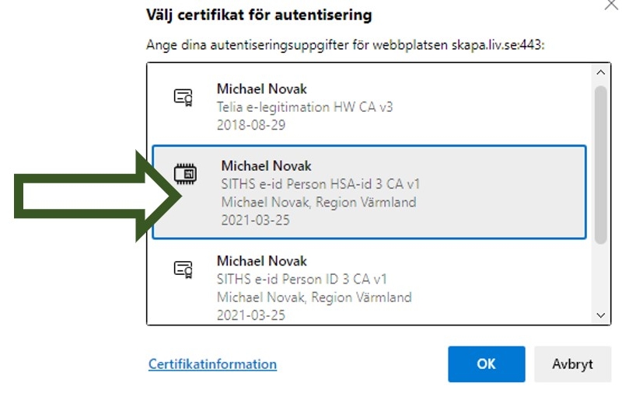The height and width of the screenshot is (393, 622).
Task: Click the certificate list scrollbar thumb
Action: tap(600, 165)
